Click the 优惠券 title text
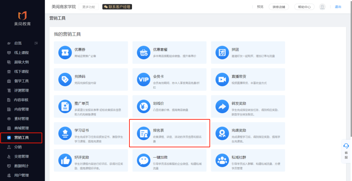352x181 pixels. coord(80,50)
